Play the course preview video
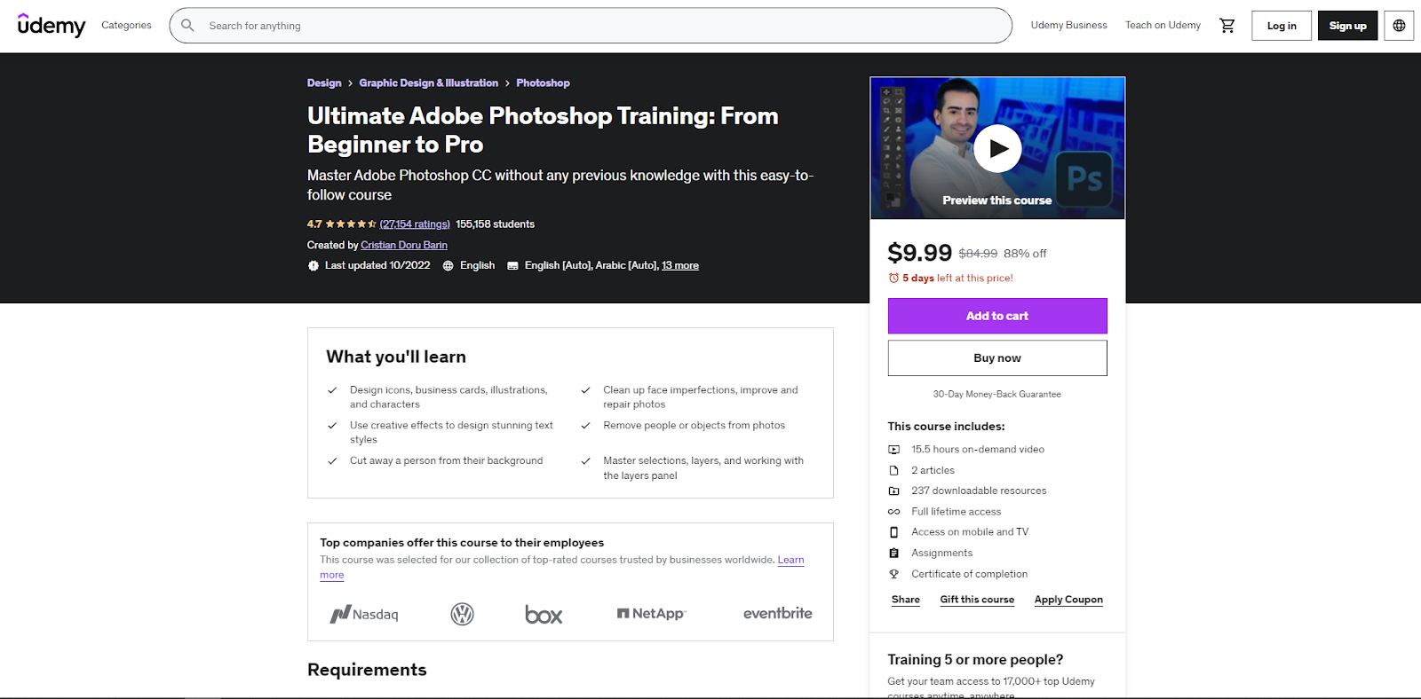Image resolution: width=1421 pixels, height=699 pixels. point(997,148)
